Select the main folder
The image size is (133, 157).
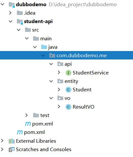click(x=46, y=39)
